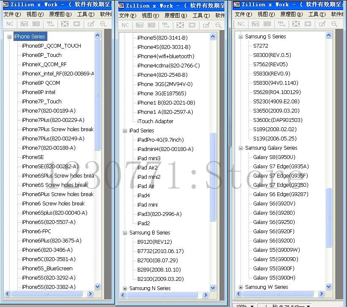Click the net arrow icon in Samsung S Series window

[x=281, y=24]
